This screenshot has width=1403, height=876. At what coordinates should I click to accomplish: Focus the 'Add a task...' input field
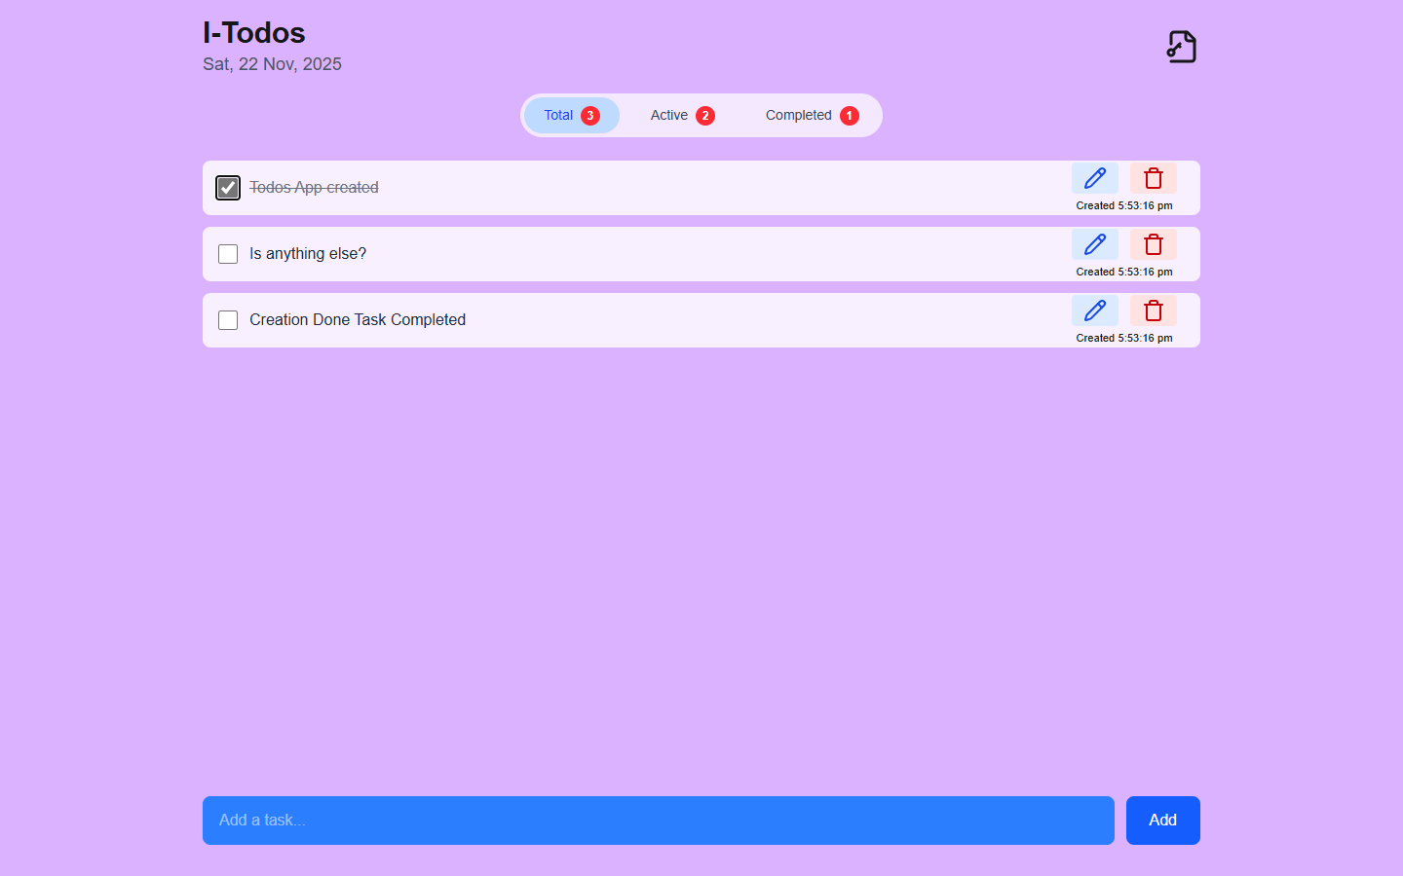pos(658,821)
